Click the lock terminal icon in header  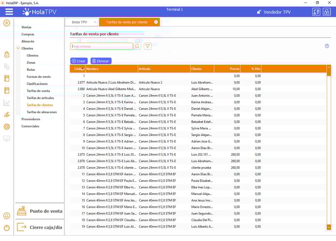[x=326, y=12]
